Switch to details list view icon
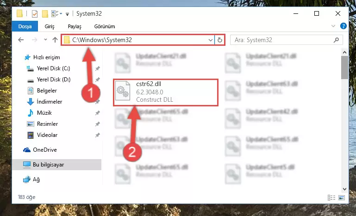 [x=331, y=198]
